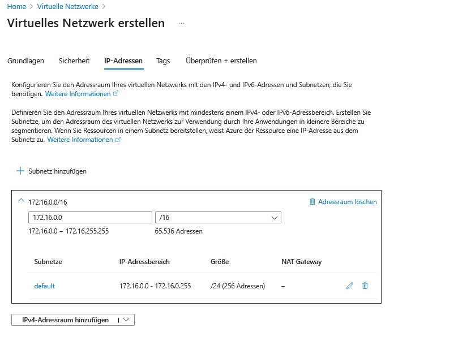Open the /16 prefix size dropdown
The height and width of the screenshot is (350, 454).
click(218, 218)
